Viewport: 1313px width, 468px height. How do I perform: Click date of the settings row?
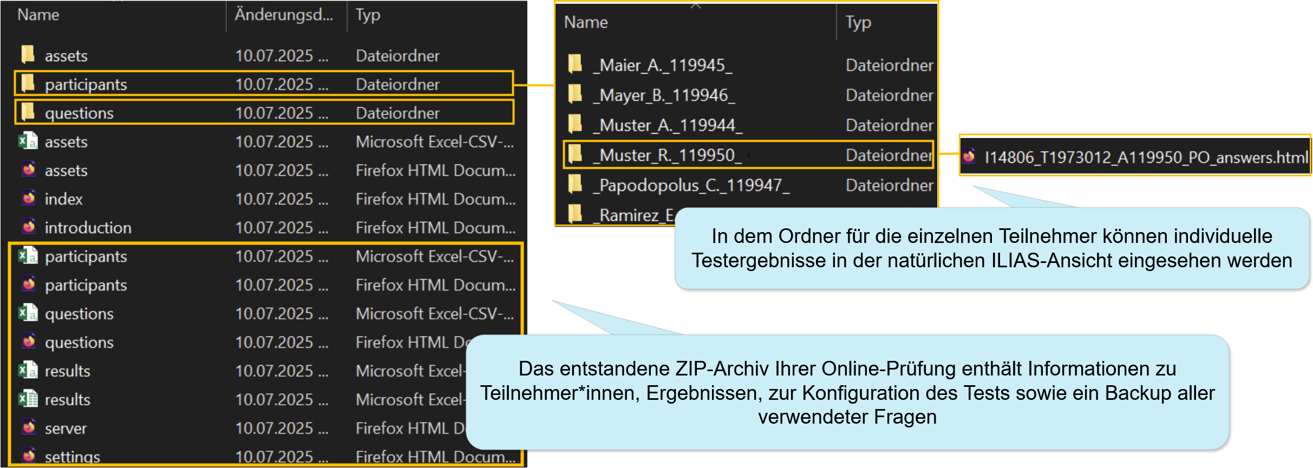coord(282,457)
